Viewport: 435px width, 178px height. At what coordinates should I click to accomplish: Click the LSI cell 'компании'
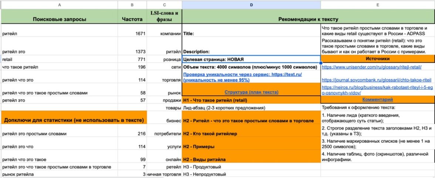165,31
